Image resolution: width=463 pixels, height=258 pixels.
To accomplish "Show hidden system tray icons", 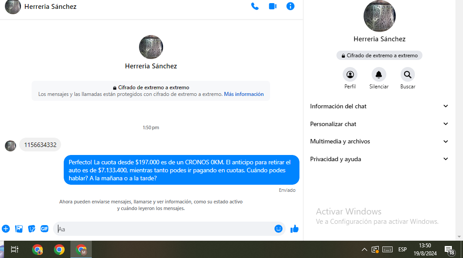I will pyautogui.click(x=365, y=250).
